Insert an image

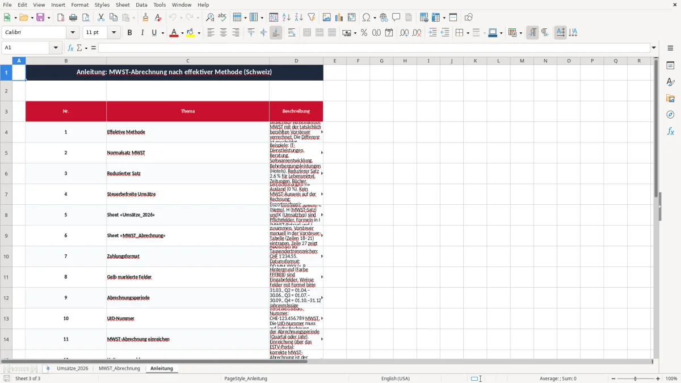(x=327, y=18)
